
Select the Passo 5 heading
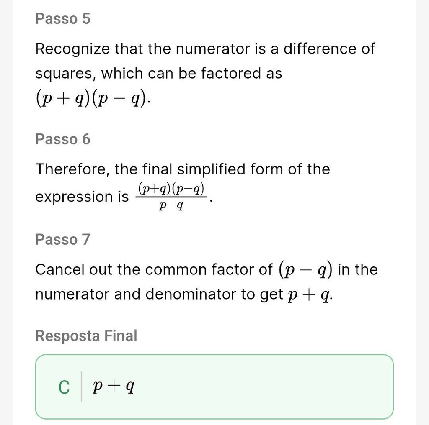point(63,18)
